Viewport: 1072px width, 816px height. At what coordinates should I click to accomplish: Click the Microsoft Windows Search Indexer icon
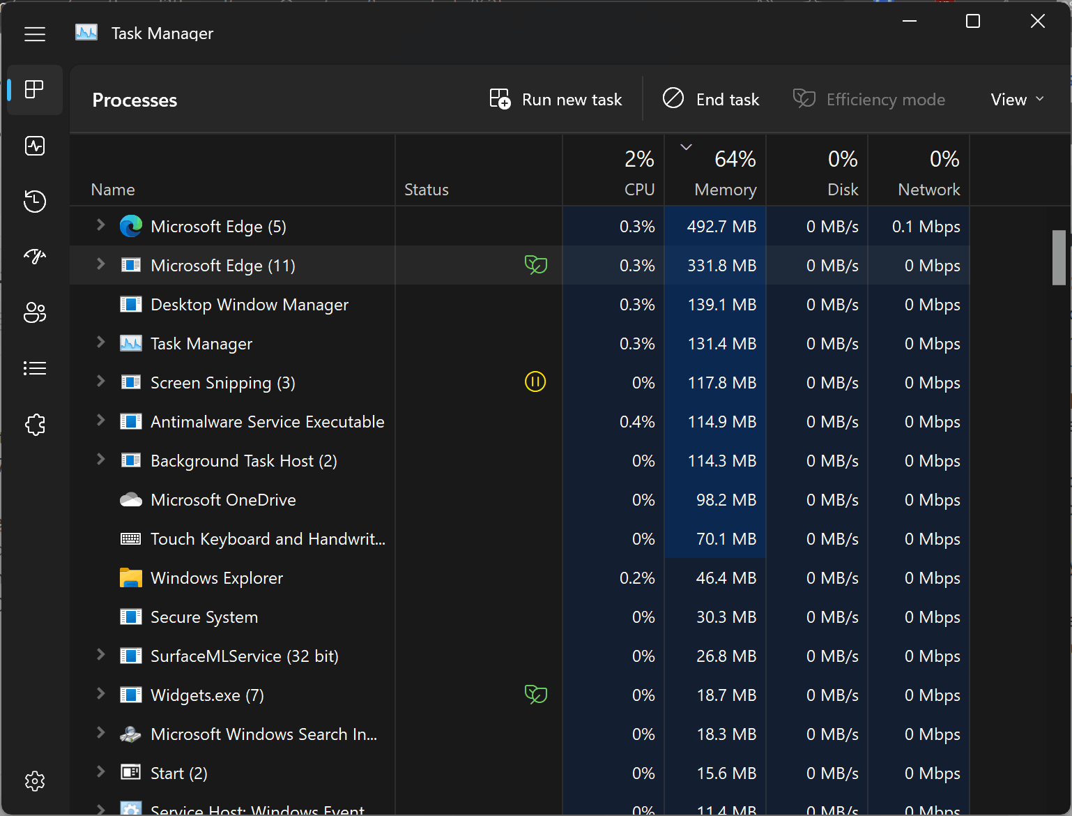click(131, 734)
